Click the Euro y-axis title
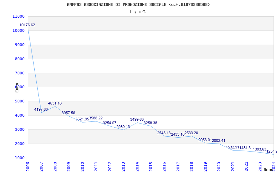 (x=17, y=88)
